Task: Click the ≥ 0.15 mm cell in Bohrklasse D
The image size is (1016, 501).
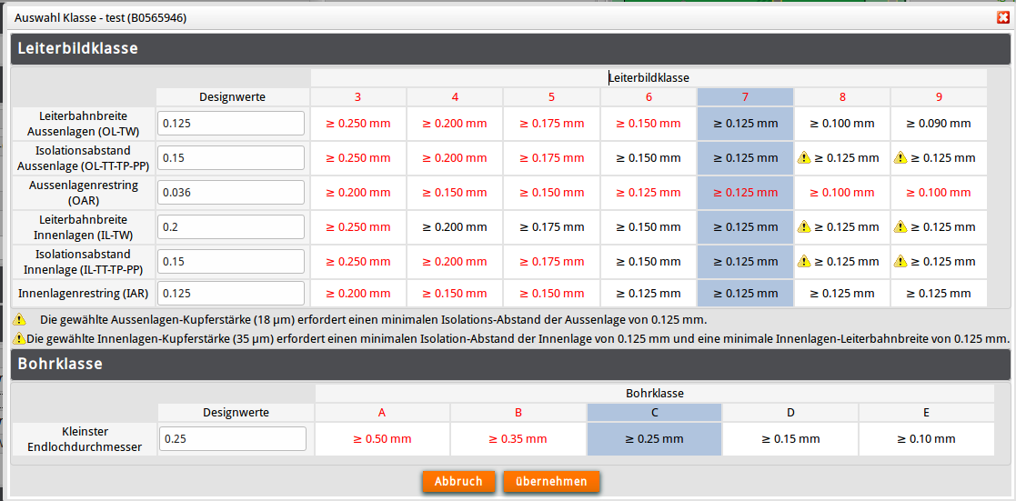Action: (790, 439)
